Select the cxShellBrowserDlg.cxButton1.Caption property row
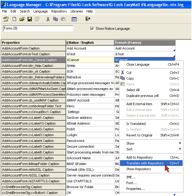Screen dimensions: 192x196 pos(33,193)
